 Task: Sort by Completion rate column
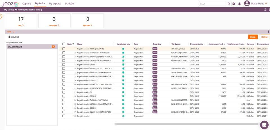[x=123, y=44]
